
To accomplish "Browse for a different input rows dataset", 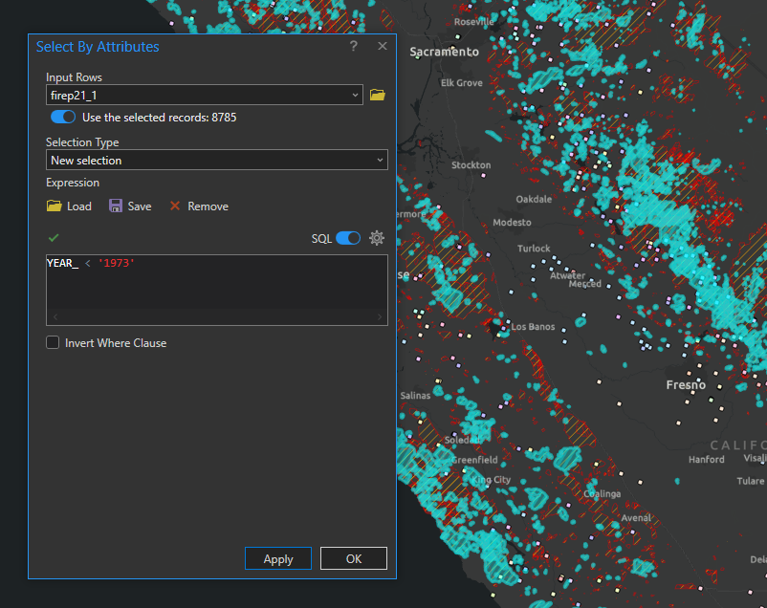I will pyautogui.click(x=377, y=94).
